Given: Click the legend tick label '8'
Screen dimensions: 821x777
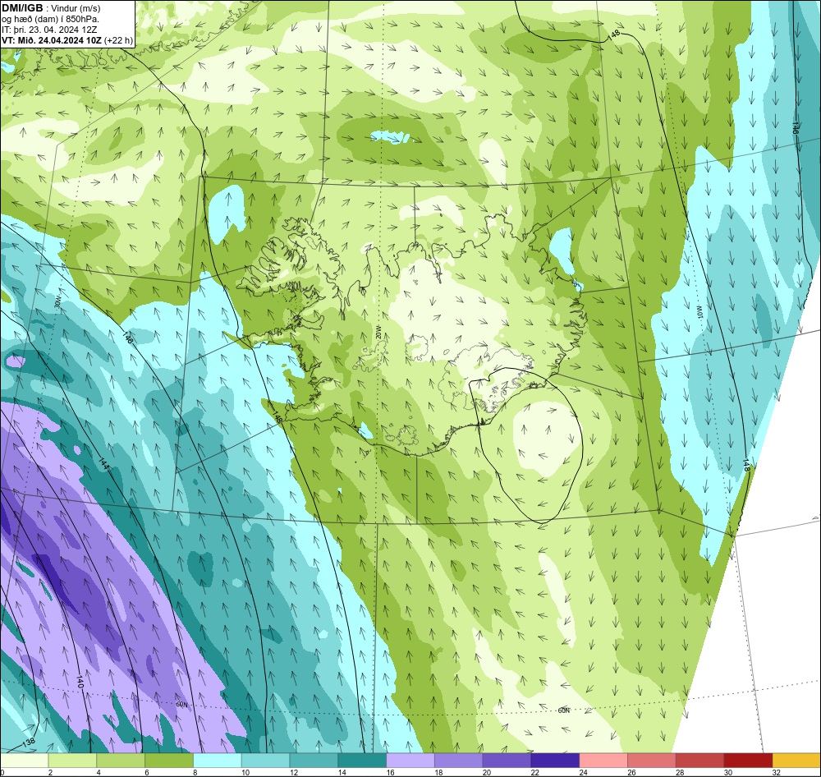Looking at the screenshot, I should [195, 772].
